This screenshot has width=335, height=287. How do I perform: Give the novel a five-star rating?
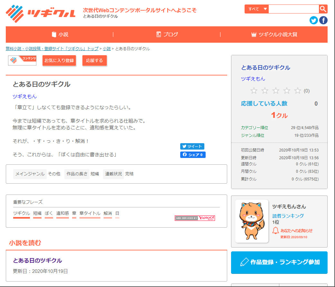298,91
